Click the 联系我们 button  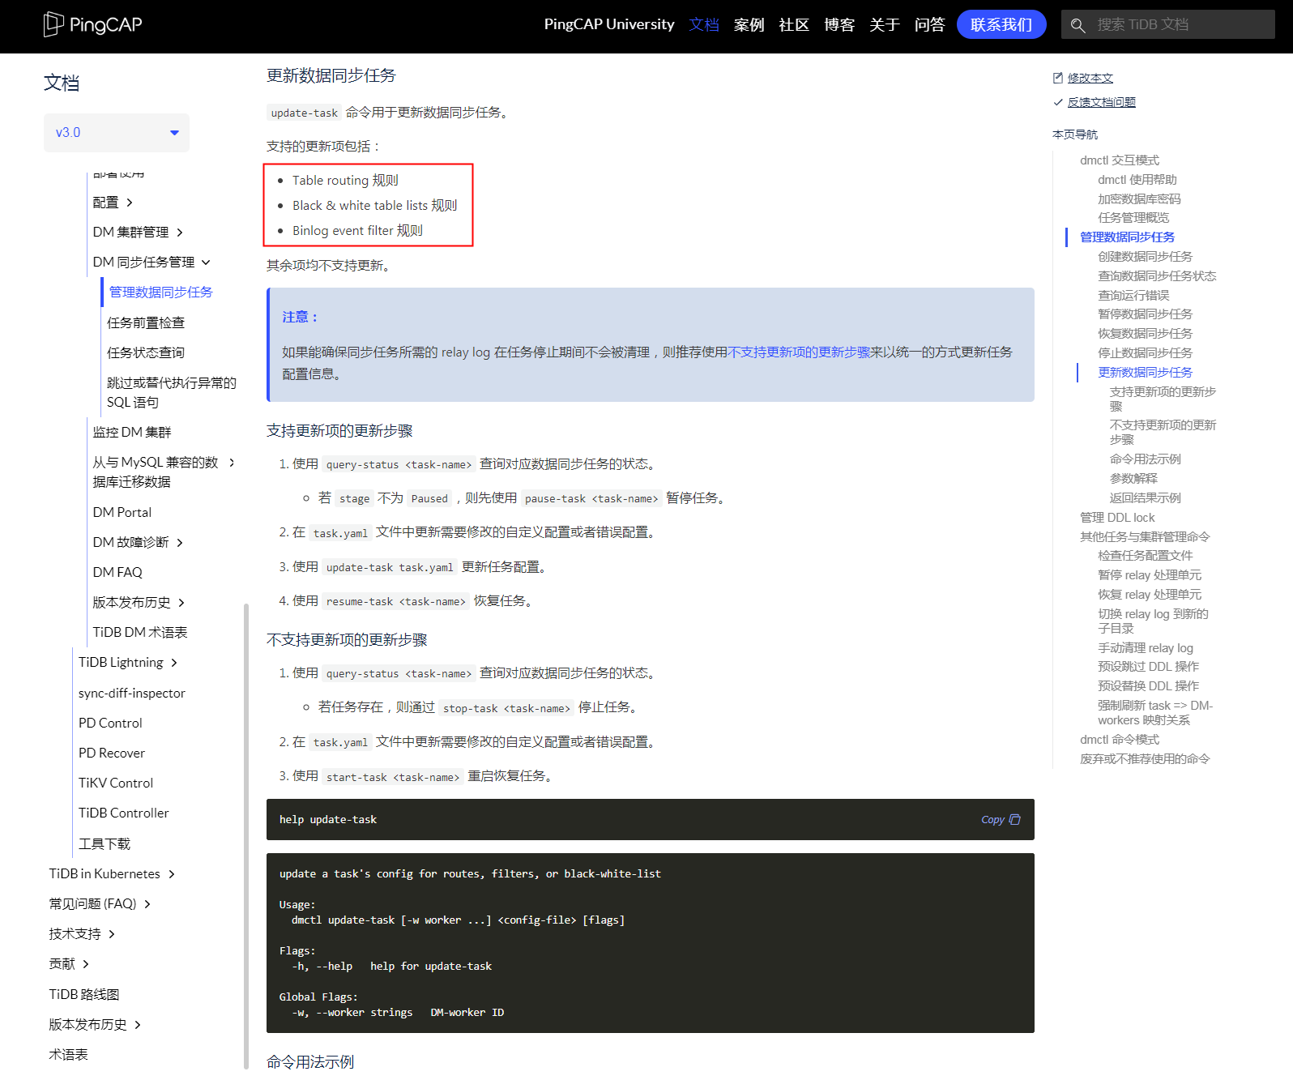click(x=1001, y=24)
